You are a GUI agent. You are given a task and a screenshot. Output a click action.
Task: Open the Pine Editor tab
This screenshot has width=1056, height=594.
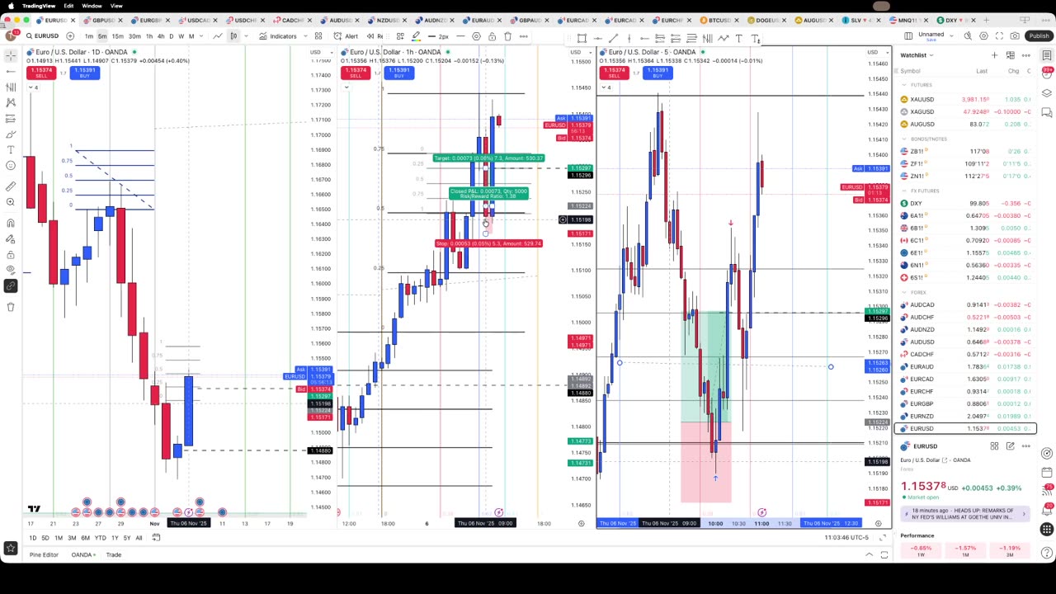pos(44,554)
